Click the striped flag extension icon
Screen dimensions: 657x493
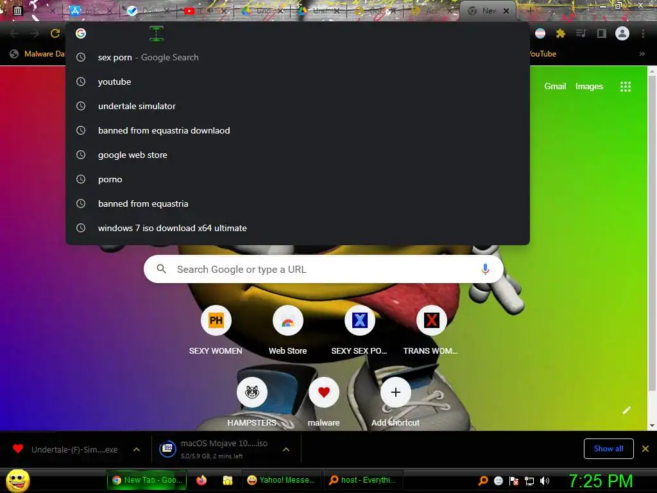tap(540, 33)
